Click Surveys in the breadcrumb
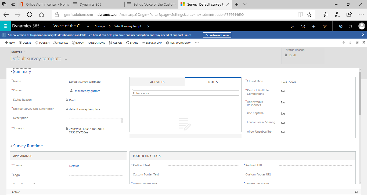 (x=100, y=26)
